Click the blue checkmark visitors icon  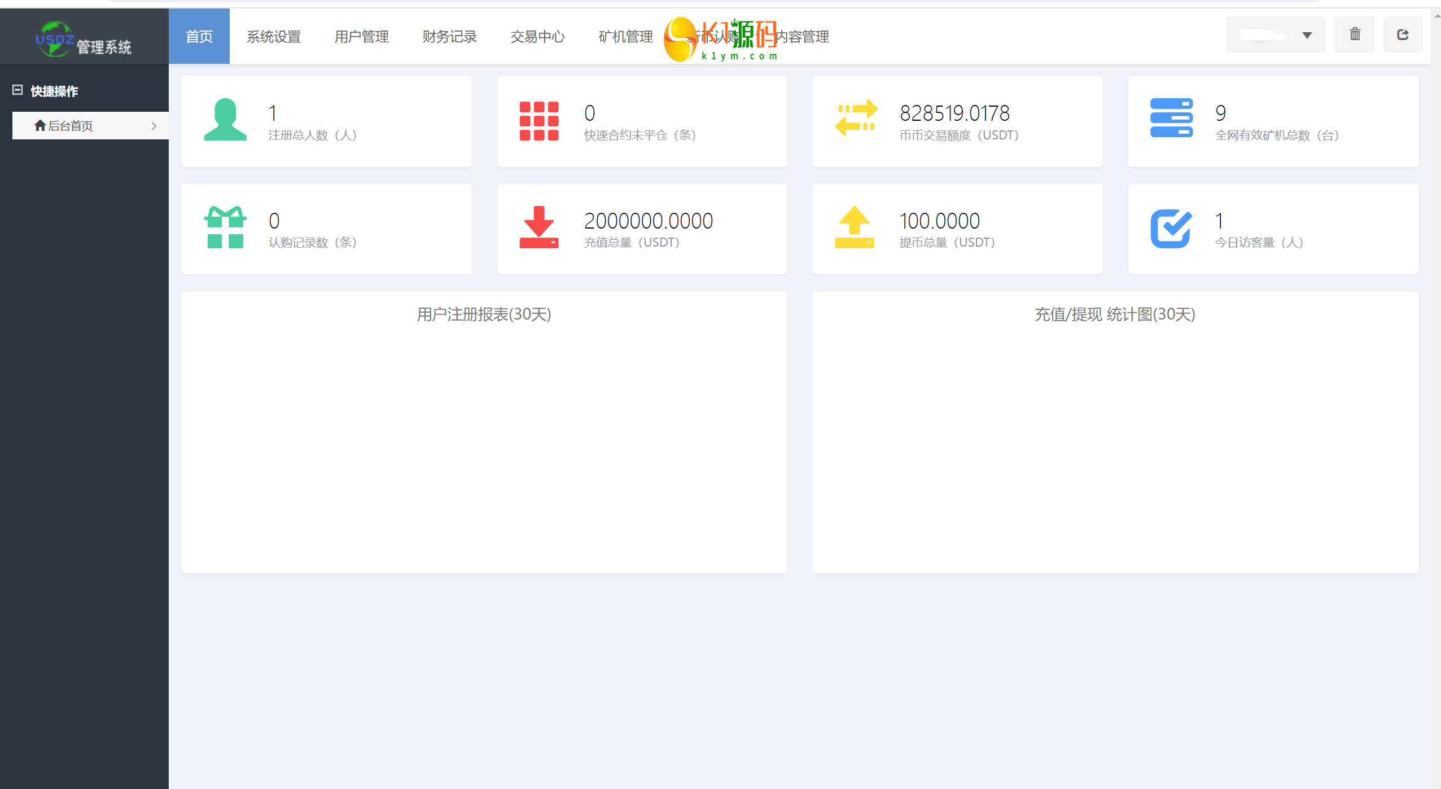(1171, 228)
